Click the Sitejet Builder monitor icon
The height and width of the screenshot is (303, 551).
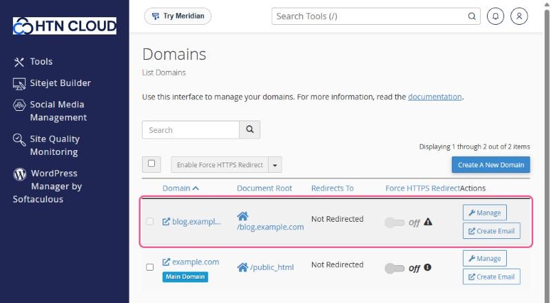point(19,84)
